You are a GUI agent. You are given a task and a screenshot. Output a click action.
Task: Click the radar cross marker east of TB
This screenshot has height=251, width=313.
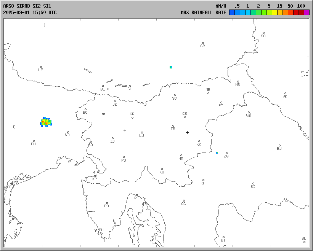(187, 132)
